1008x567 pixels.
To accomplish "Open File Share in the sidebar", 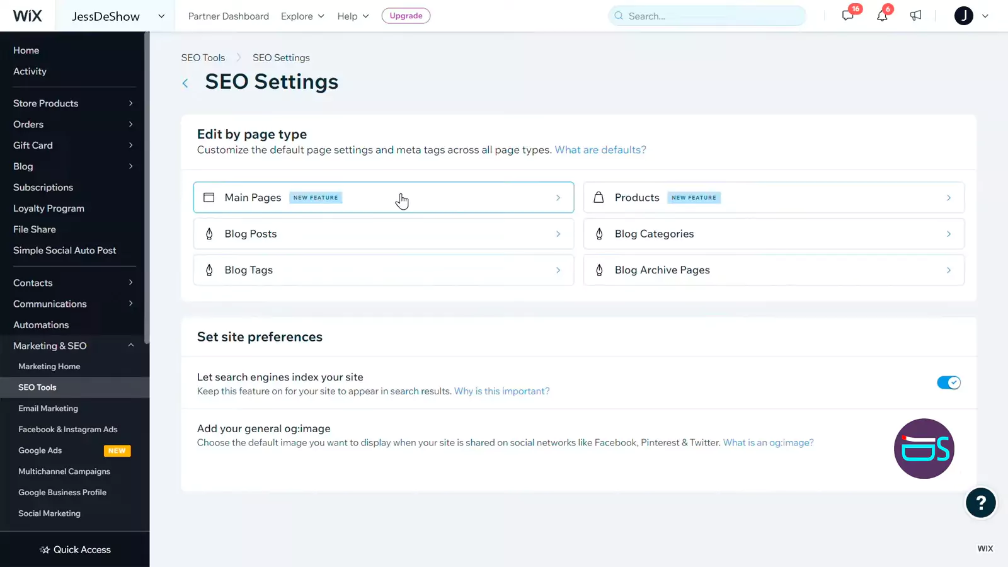I will pos(35,230).
